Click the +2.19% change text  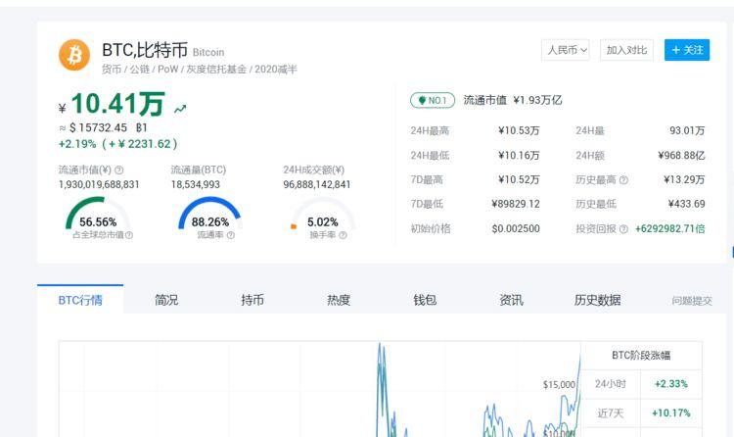click(77, 144)
